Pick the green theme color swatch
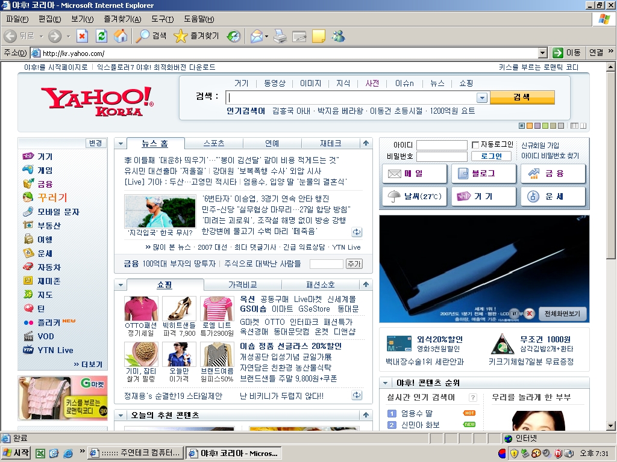 545,126
